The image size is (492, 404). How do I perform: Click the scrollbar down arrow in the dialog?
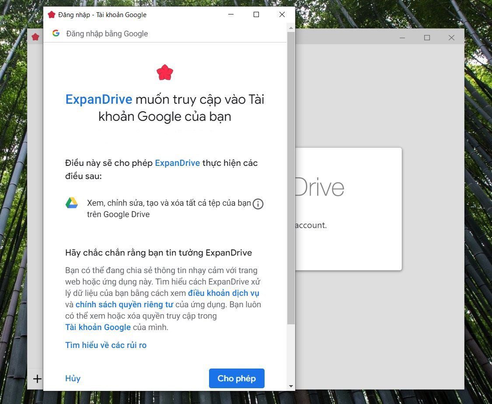click(291, 386)
